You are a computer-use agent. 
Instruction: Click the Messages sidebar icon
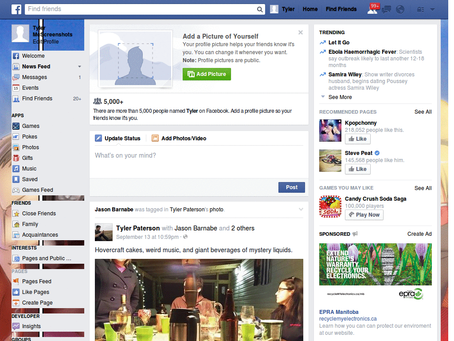pos(16,77)
